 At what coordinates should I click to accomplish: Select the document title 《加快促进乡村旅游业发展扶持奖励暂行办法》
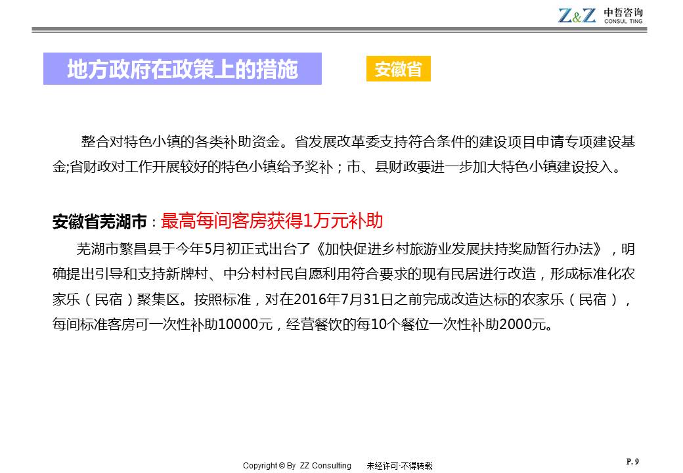458,250
